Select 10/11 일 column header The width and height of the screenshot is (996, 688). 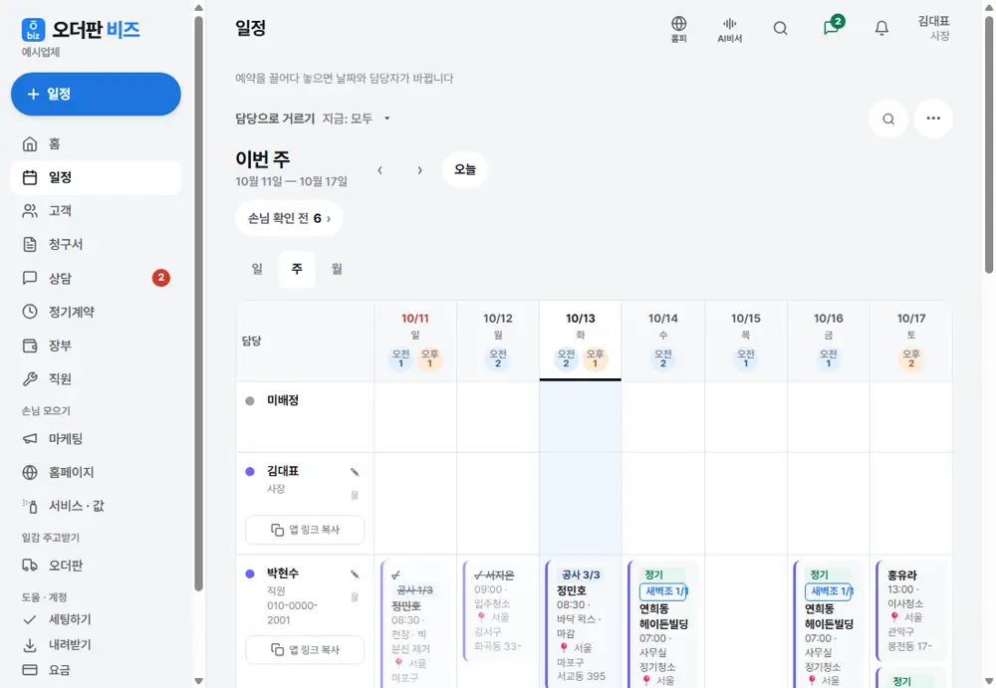coord(415,341)
